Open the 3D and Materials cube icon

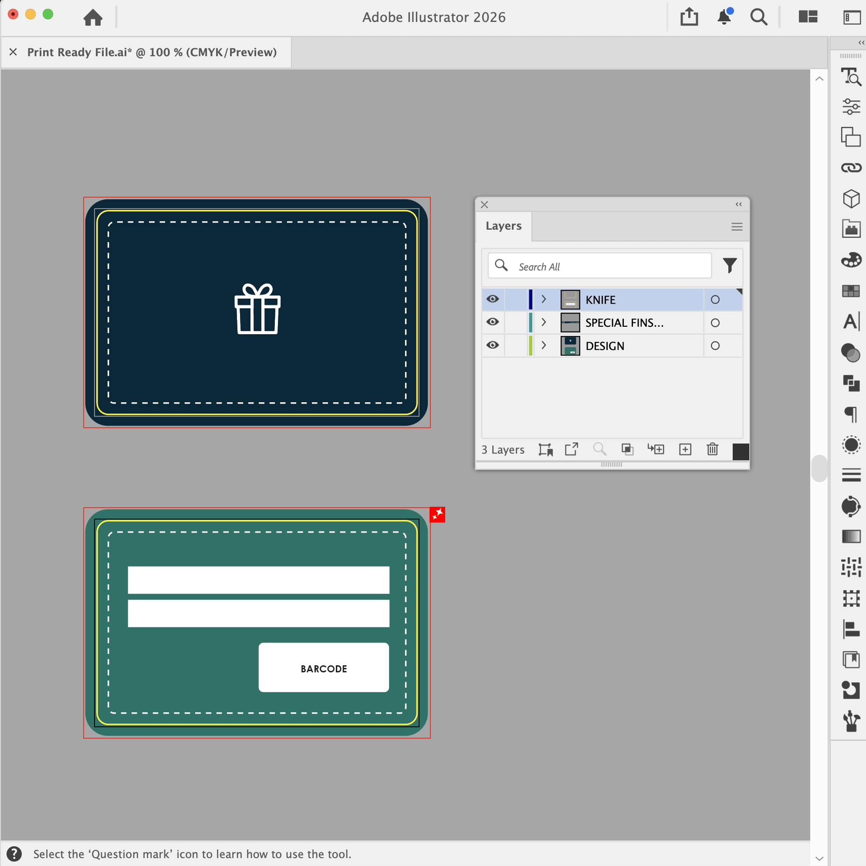pyautogui.click(x=851, y=199)
